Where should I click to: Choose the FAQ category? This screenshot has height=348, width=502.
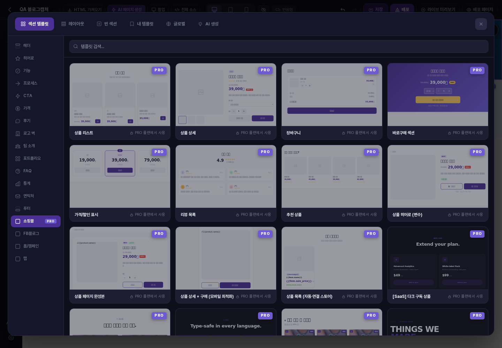(x=36, y=171)
